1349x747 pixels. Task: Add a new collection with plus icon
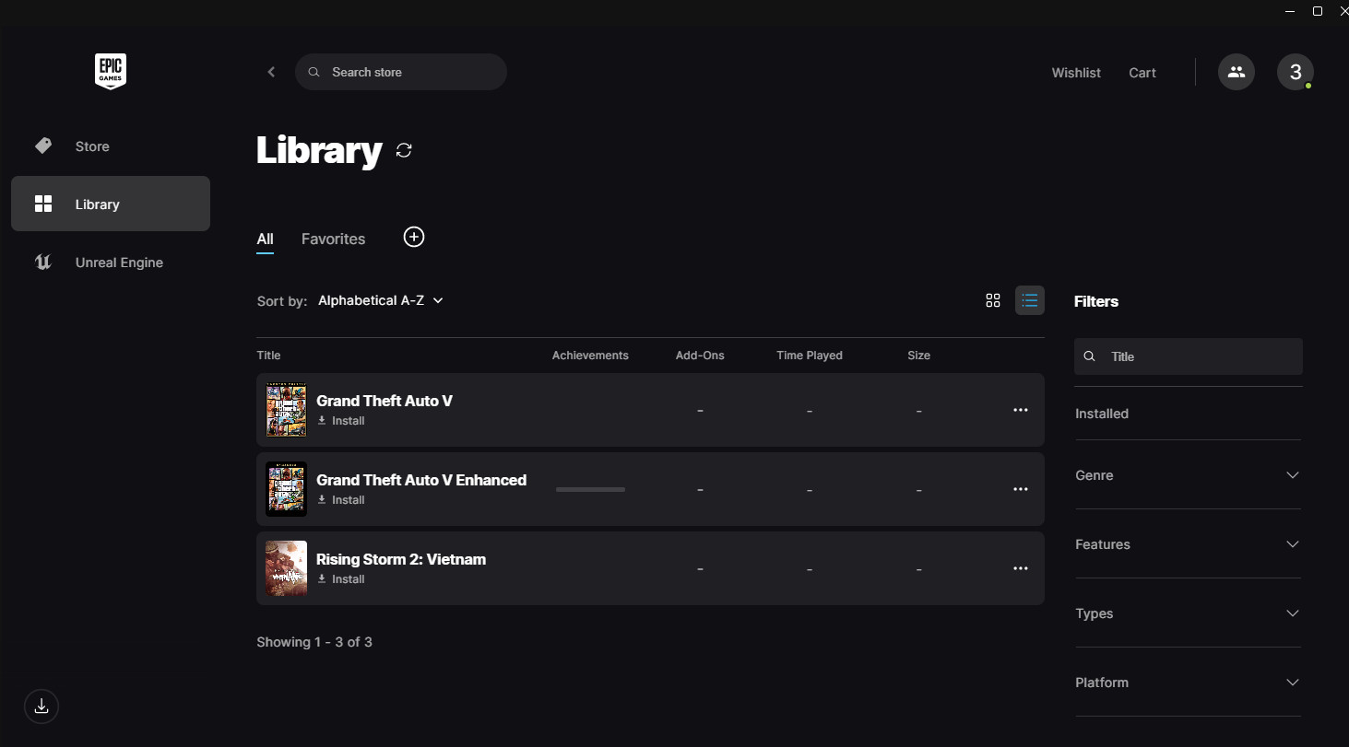point(414,238)
